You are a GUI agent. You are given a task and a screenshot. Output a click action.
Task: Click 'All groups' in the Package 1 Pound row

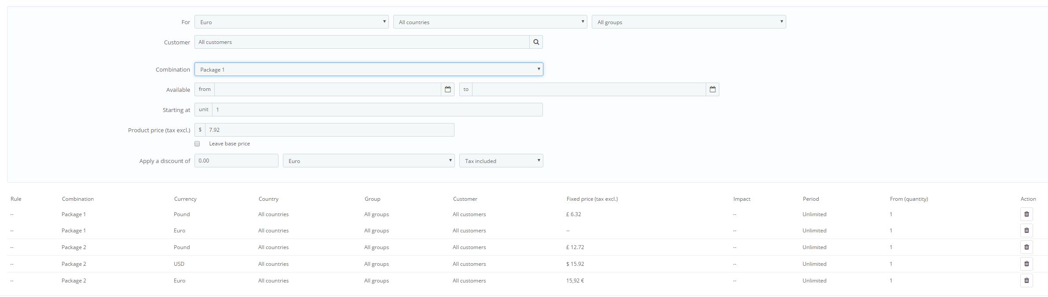[x=377, y=214]
